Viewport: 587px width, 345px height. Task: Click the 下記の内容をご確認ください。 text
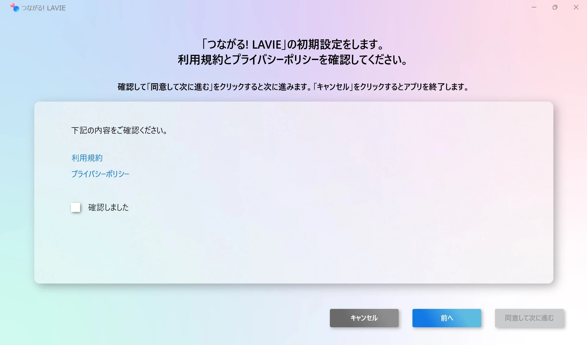coord(119,130)
